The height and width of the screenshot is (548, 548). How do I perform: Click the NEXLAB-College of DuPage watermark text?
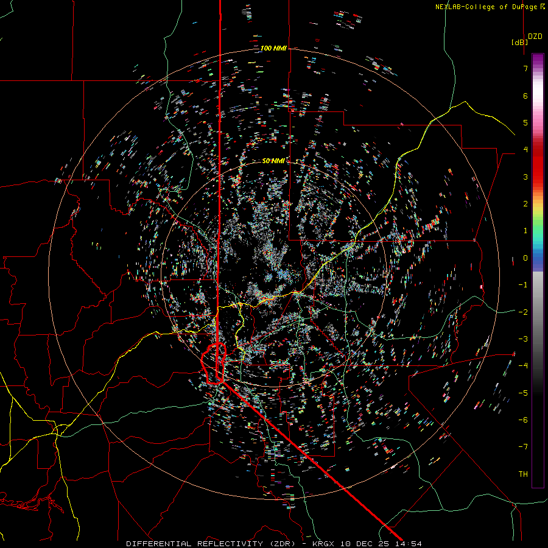click(490, 7)
